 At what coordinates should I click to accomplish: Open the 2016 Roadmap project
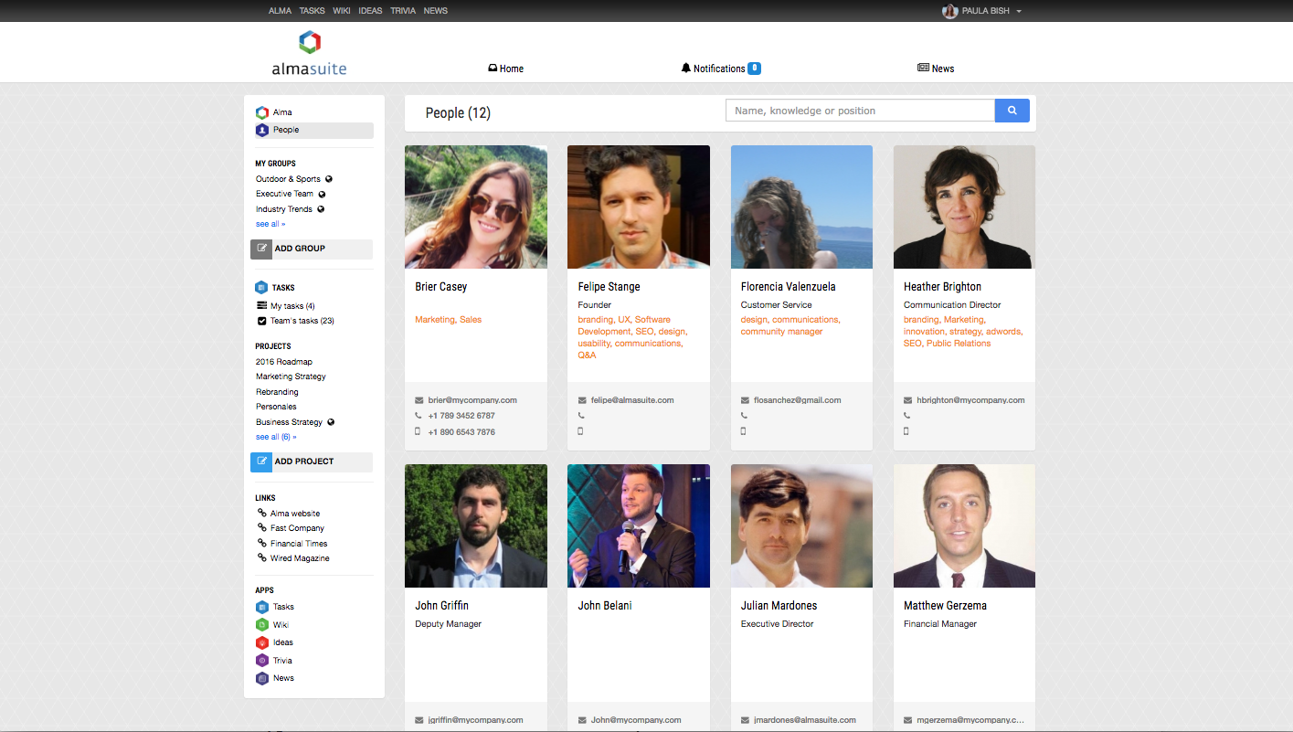(x=284, y=362)
